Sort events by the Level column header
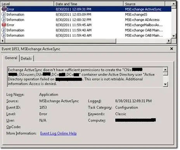Viewport: 180px width, 150px height. pyautogui.click(x=27, y=4)
